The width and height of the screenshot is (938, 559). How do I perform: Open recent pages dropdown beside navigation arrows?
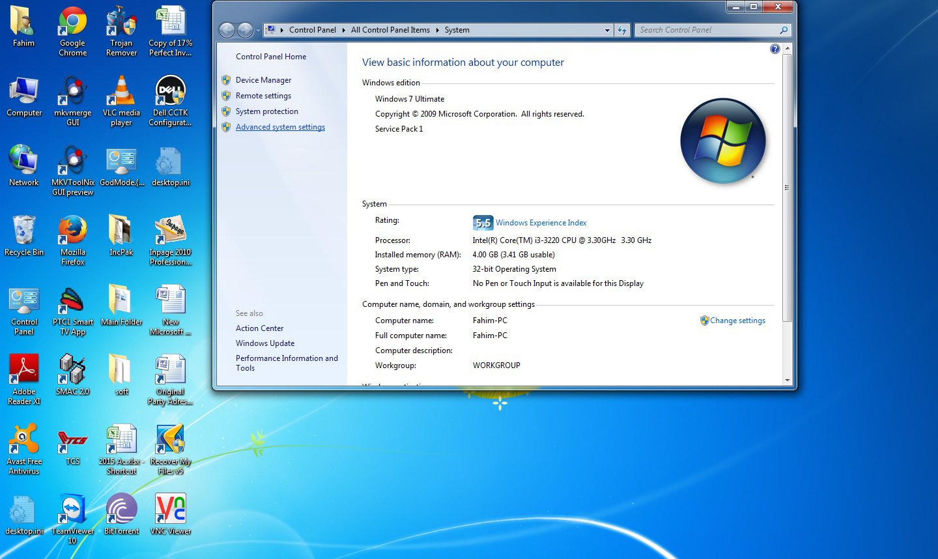pos(259,30)
